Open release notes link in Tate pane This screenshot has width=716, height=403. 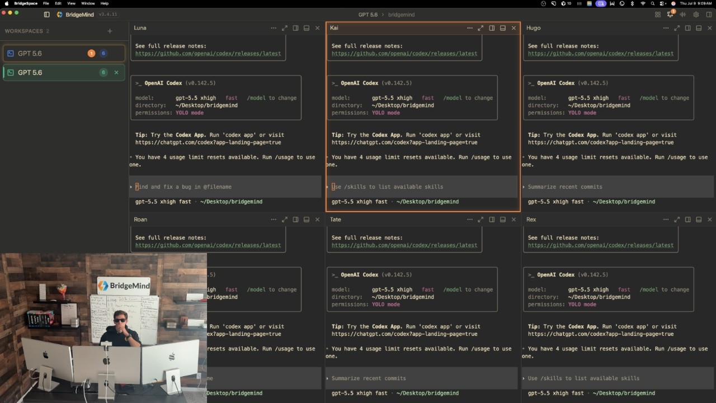[x=404, y=245]
